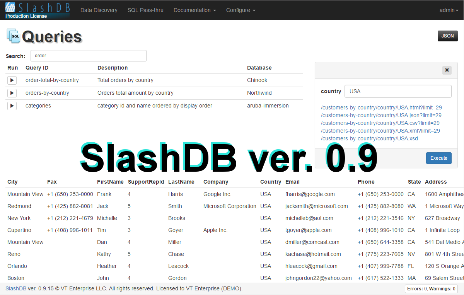
Task: Select the Northwind database cell
Action: [x=259, y=93]
